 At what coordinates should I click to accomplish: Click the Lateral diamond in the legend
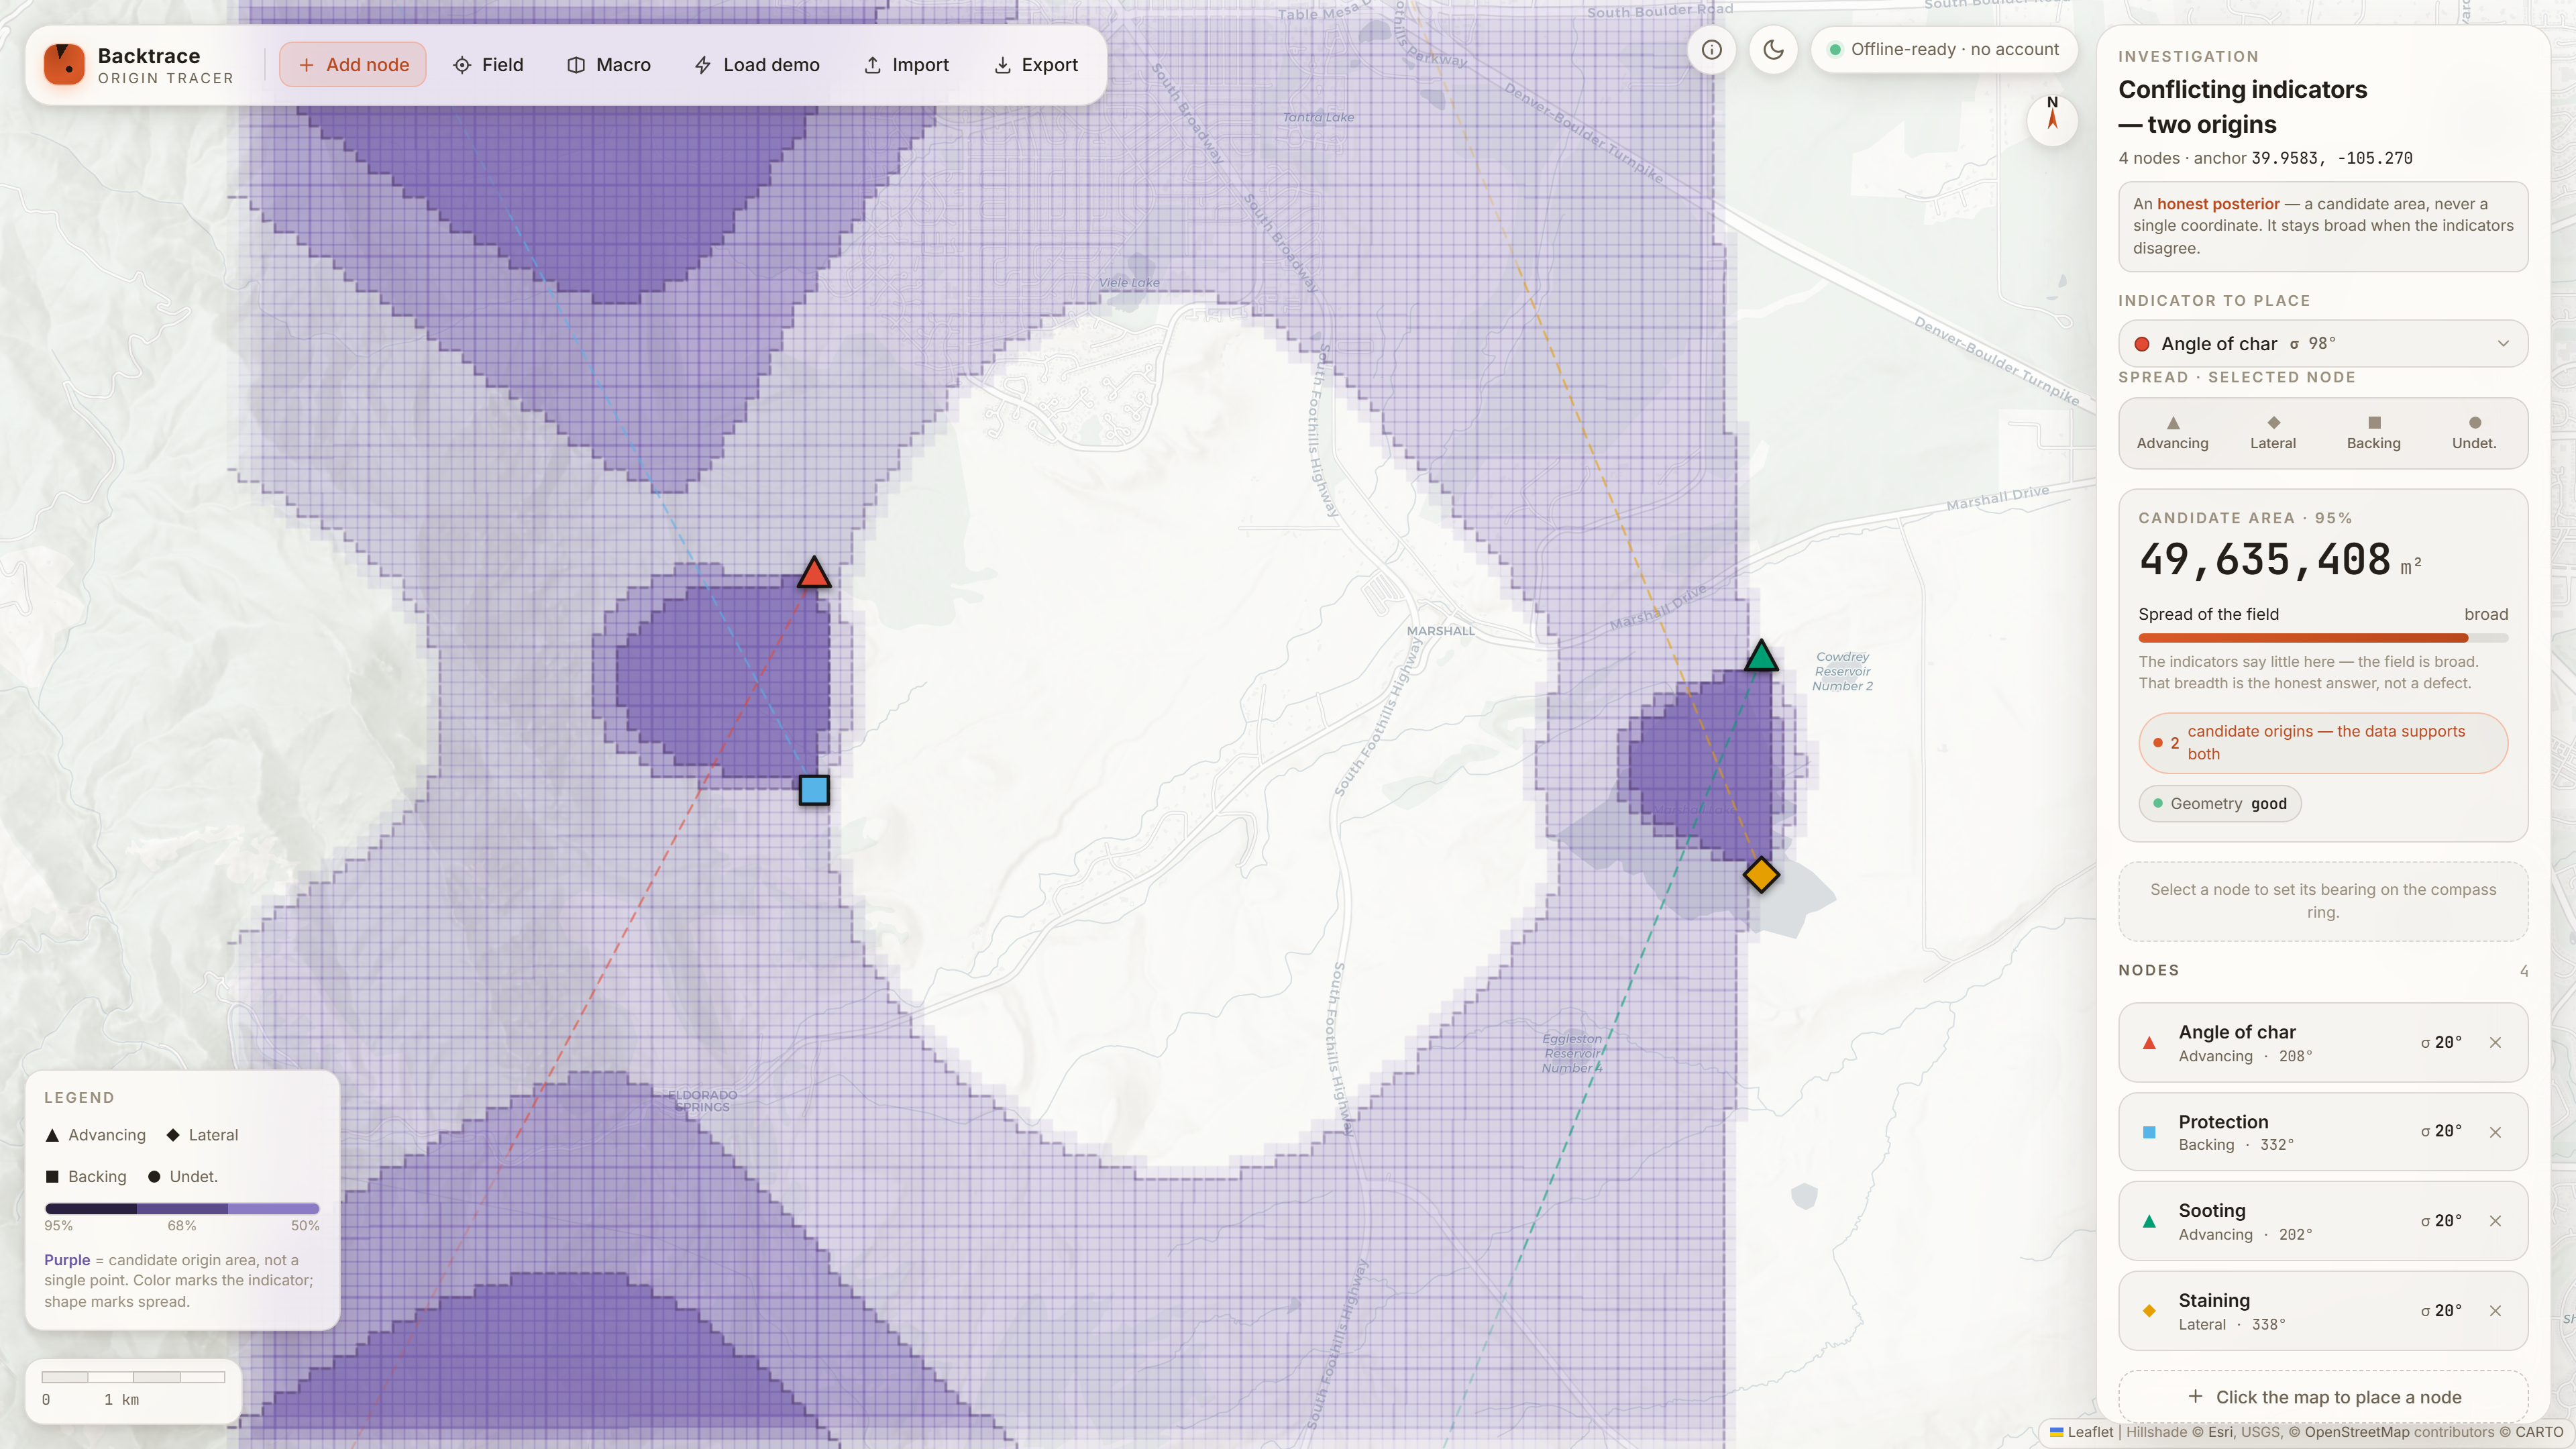tap(173, 1135)
